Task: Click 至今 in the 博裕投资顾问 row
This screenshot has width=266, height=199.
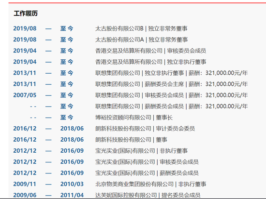Action: pyautogui.click(x=67, y=118)
